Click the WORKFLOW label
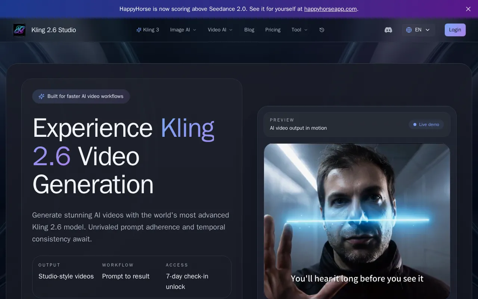Image resolution: width=478 pixels, height=299 pixels. (x=118, y=265)
